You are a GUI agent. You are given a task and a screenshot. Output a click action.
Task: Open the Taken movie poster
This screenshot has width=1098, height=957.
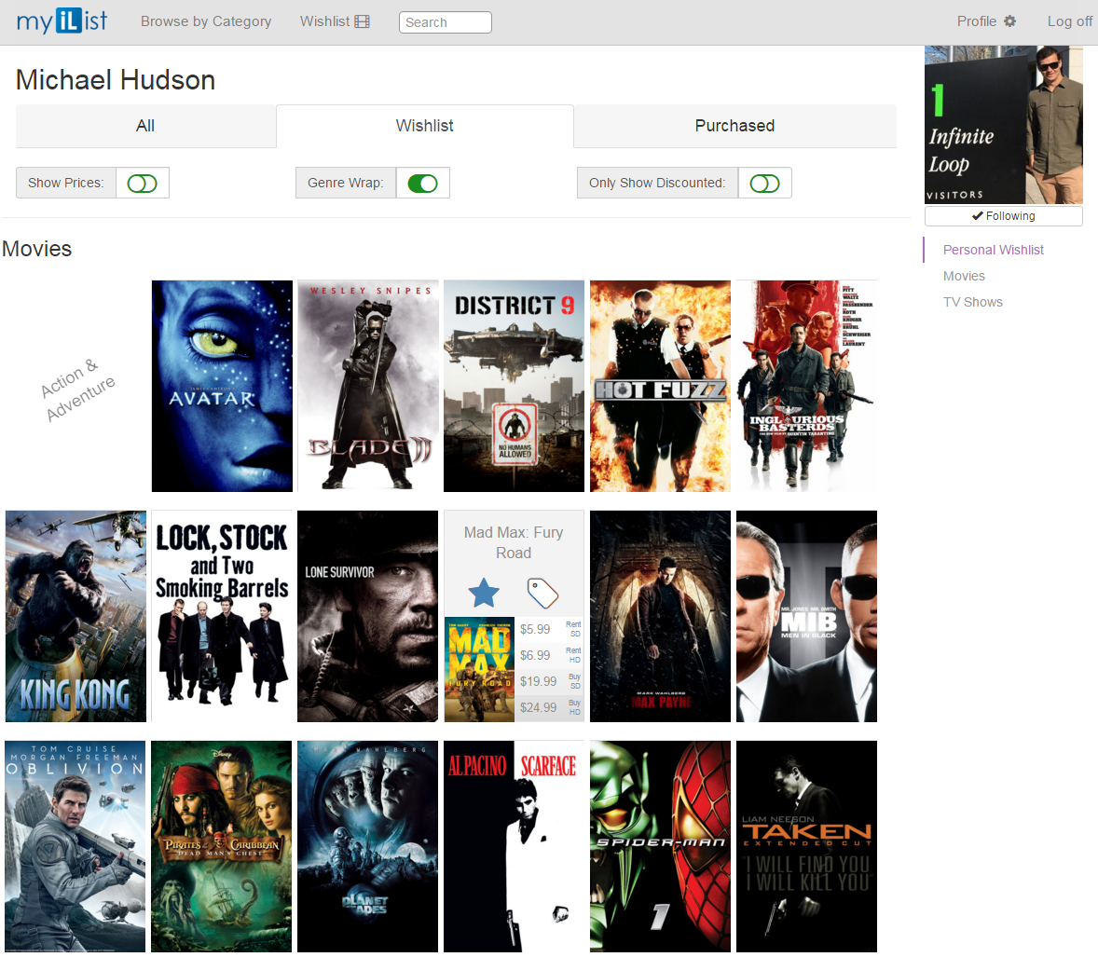806,846
